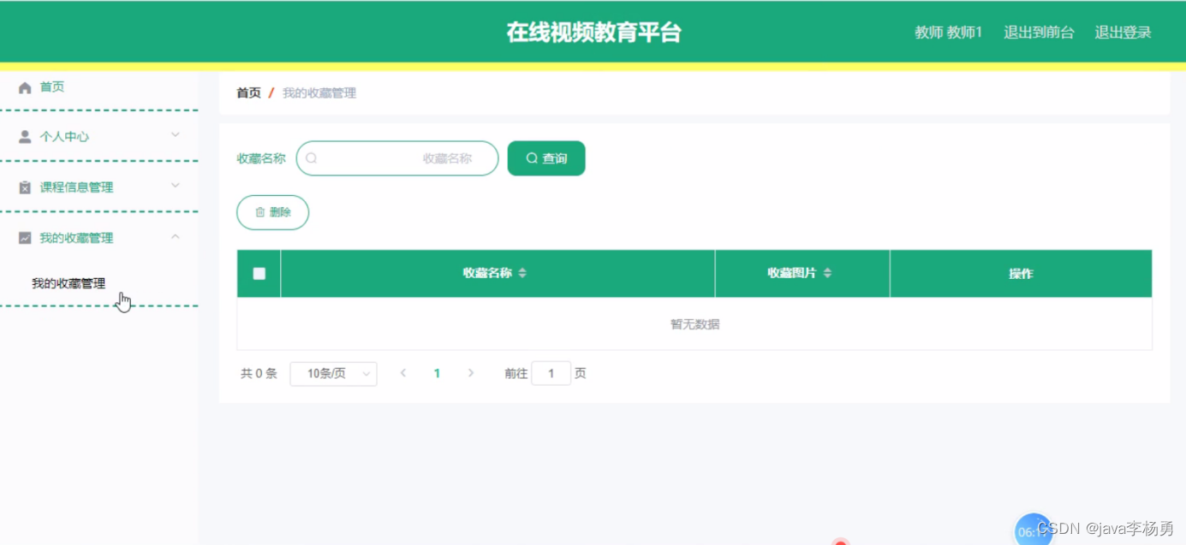Screen dimensions: 1186x545
Task: Go to the next page arrow
Action: (x=470, y=374)
